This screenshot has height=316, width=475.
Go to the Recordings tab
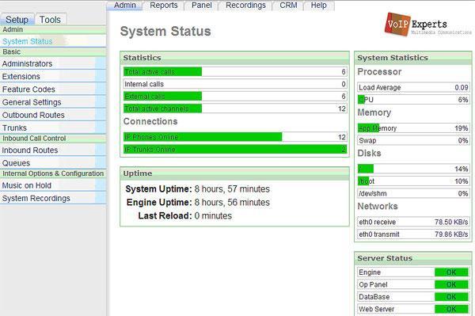tap(245, 6)
